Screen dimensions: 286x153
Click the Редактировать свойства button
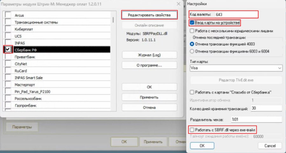point(149,15)
